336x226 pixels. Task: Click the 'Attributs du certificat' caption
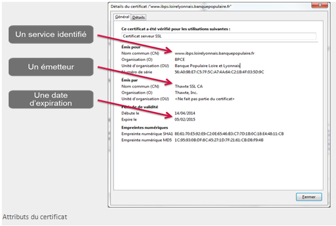click(34, 217)
